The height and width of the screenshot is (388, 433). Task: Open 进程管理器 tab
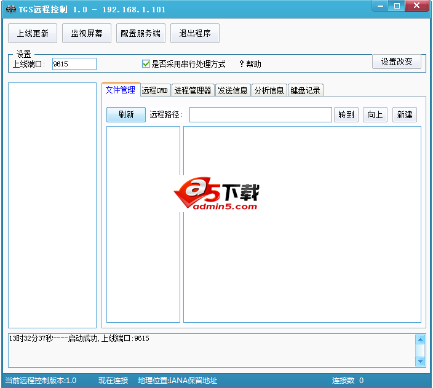point(193,90)
